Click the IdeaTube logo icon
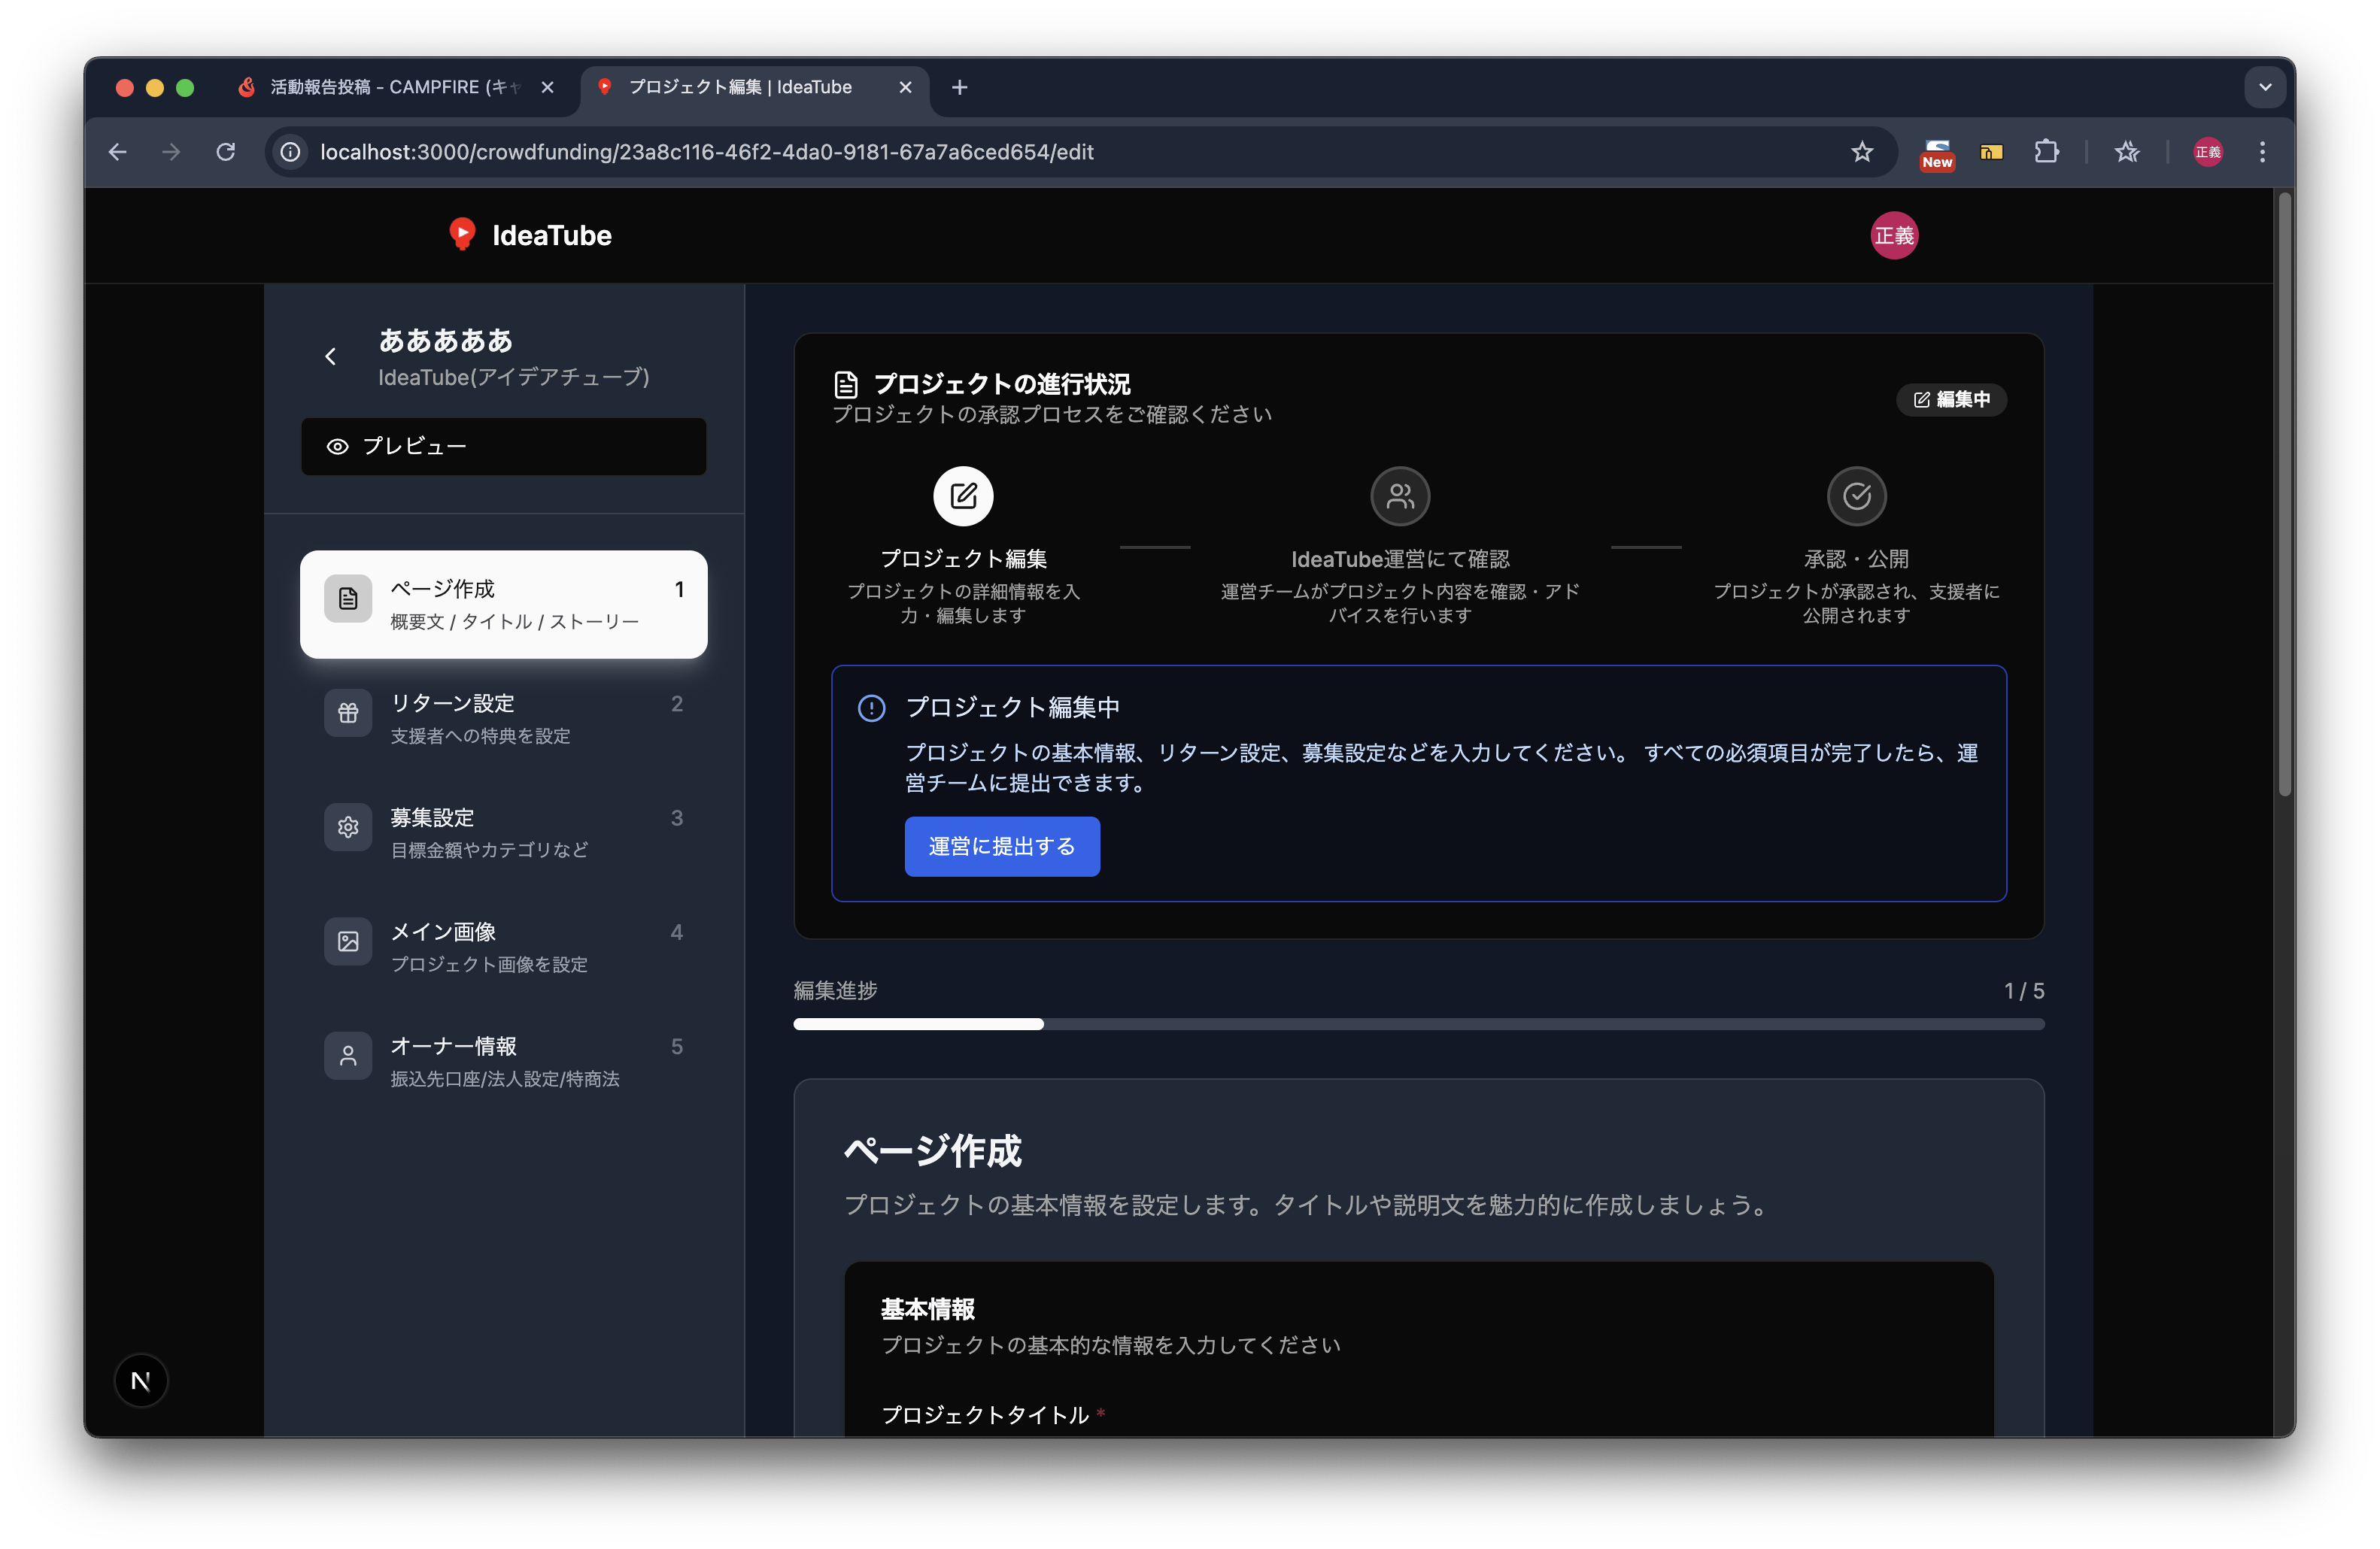 (x=462, y=234)
